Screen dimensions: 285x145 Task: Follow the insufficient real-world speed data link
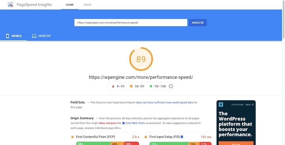[x=165, y=103]
